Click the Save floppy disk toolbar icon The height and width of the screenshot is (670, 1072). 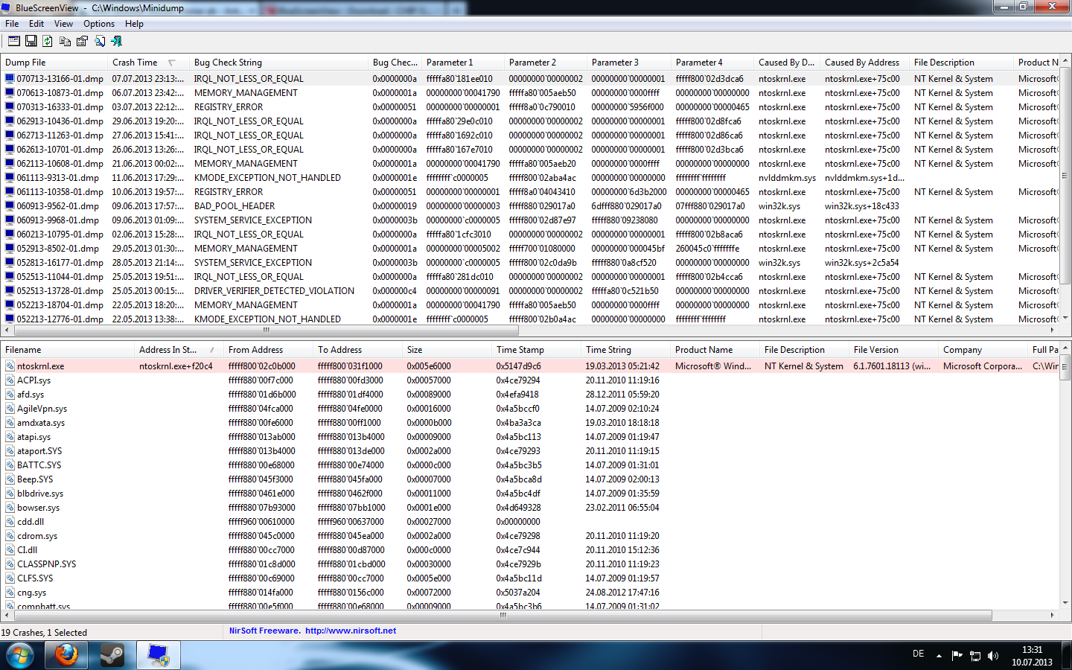point(31,41)
